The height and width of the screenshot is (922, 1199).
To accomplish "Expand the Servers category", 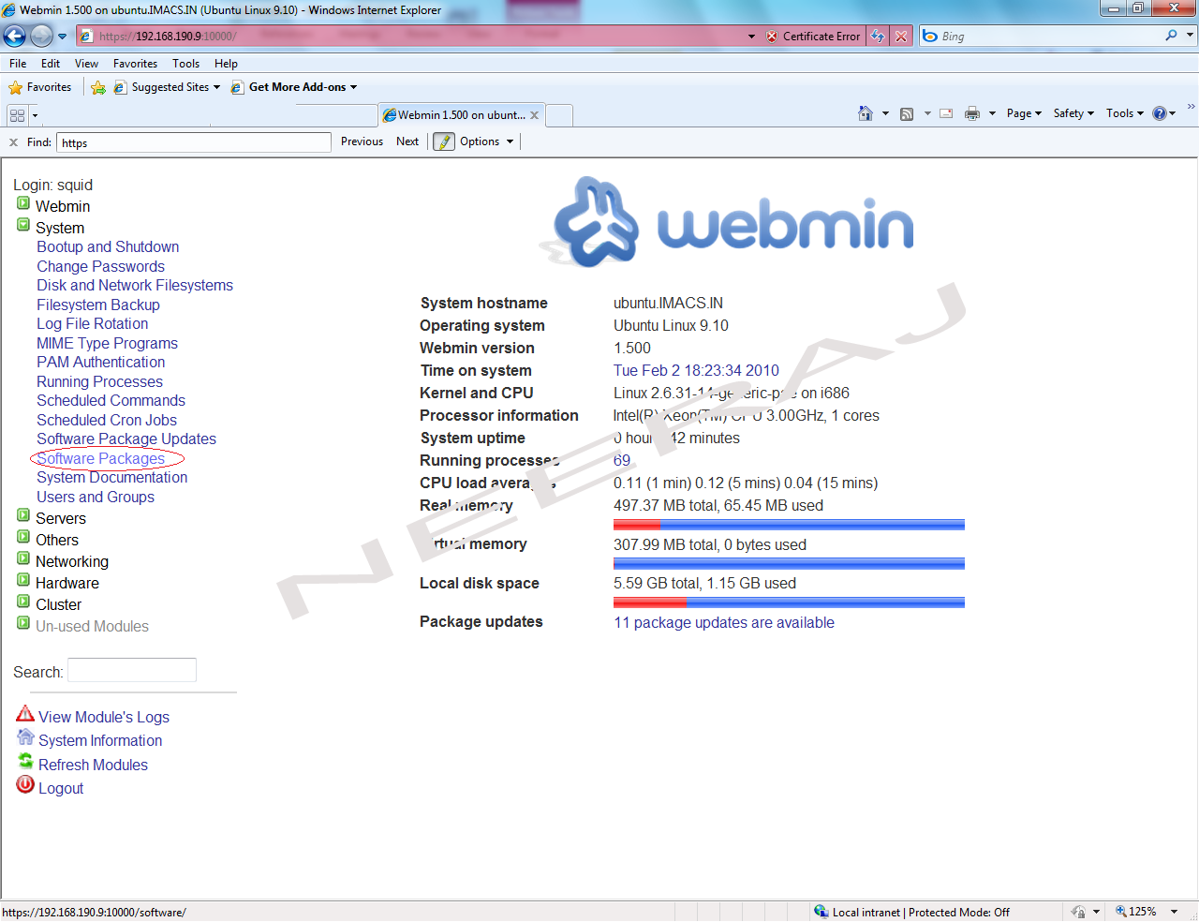I will [x=23, y=515].
